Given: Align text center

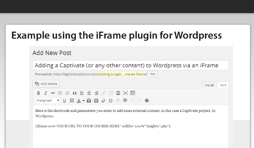Looking at the screenshot, I should [x=89, y=93].
